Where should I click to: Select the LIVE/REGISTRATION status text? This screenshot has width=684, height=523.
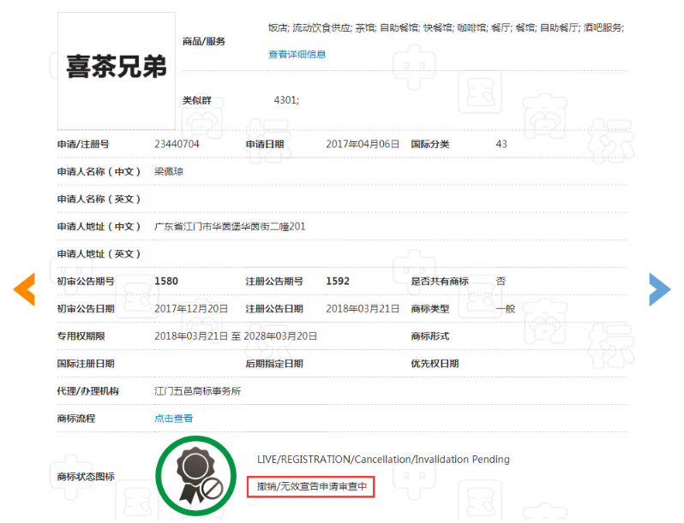383,460
